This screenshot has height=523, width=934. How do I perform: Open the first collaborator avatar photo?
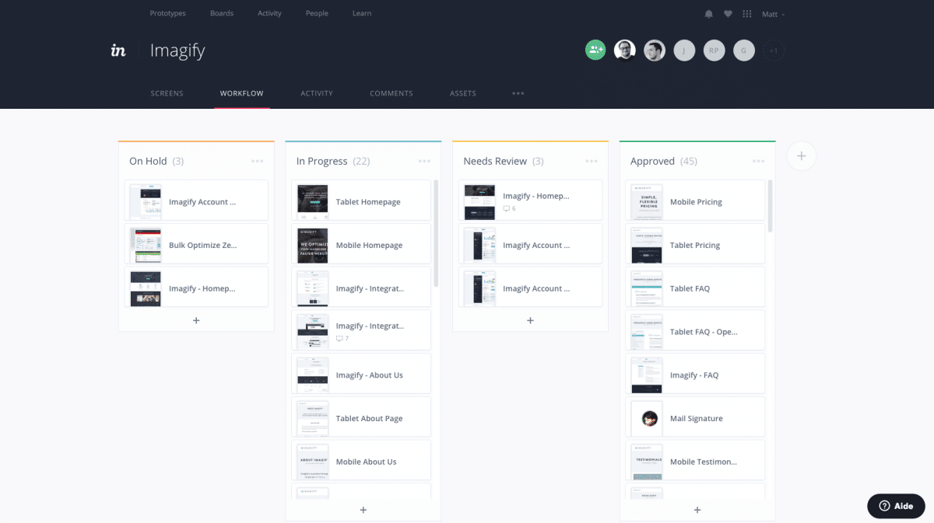(x=625, y=51)
